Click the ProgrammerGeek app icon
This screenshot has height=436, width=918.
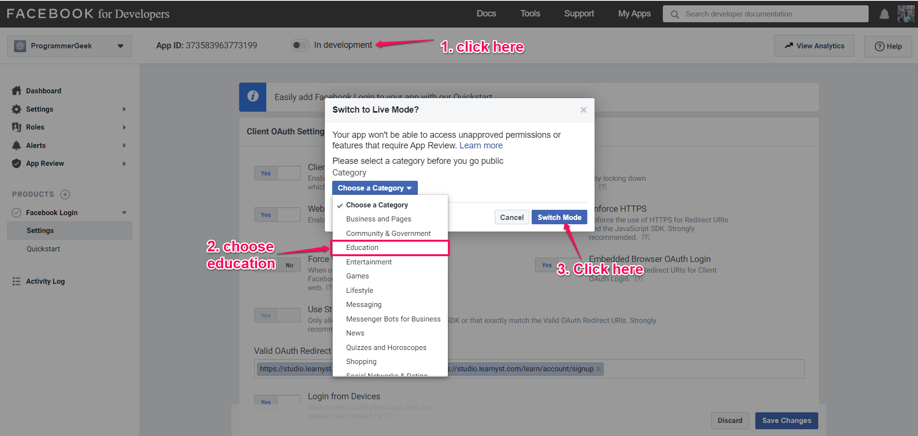(x=20, y=46)
